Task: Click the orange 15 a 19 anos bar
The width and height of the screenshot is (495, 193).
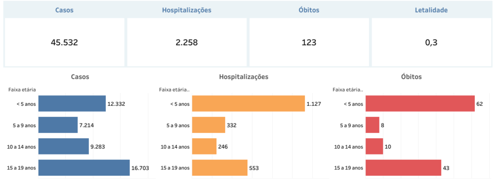Action: pyautogui.click(x=220, y=167)
